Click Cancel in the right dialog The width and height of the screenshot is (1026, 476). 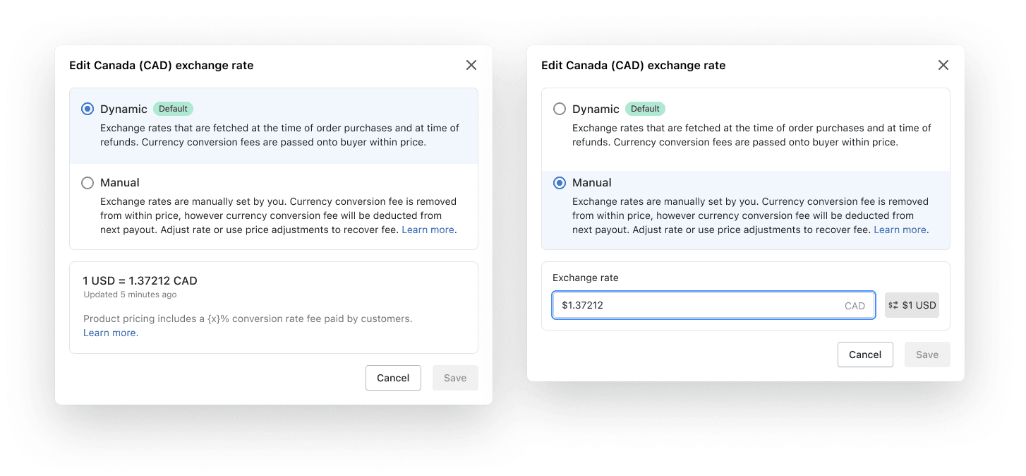coord(865,354)
